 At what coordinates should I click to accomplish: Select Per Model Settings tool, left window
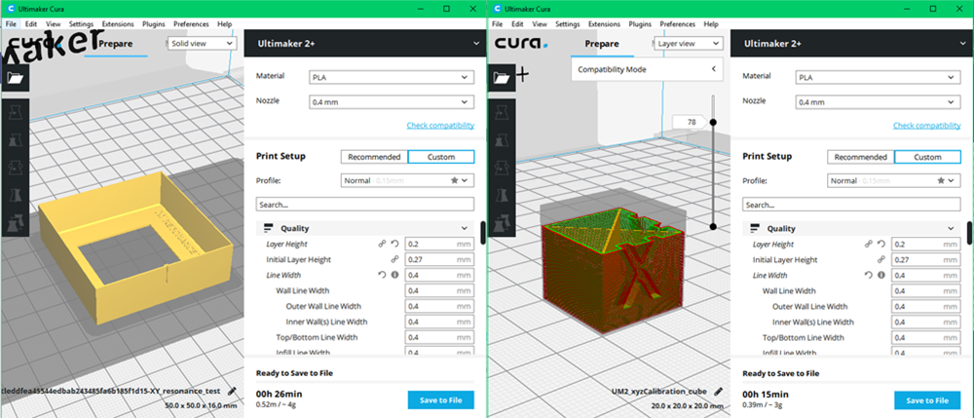[15, 222]
